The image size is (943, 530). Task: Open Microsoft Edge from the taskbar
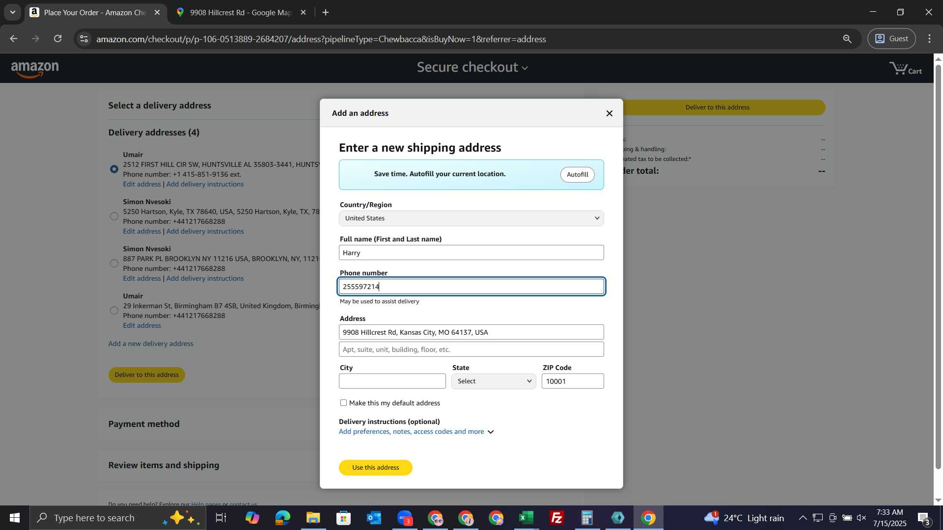click(x=282, y=518)
